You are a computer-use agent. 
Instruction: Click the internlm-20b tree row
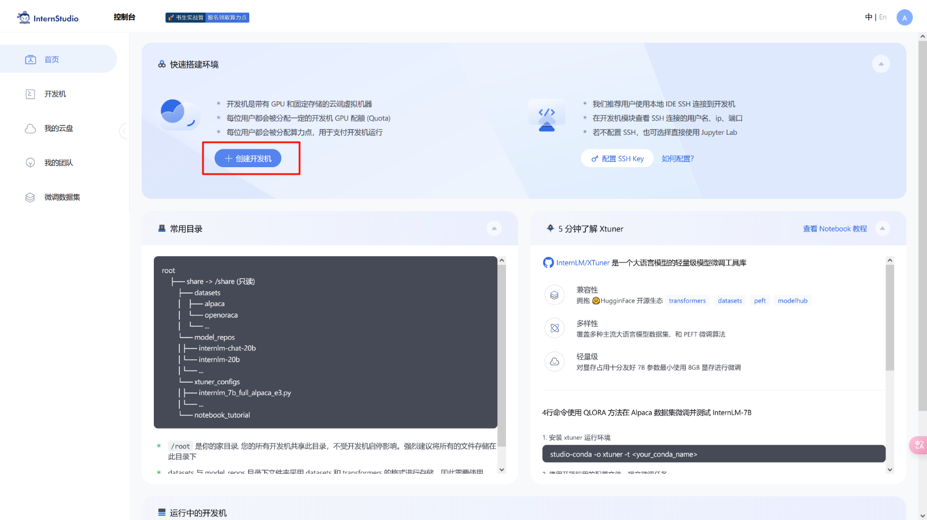coord(219,360)
